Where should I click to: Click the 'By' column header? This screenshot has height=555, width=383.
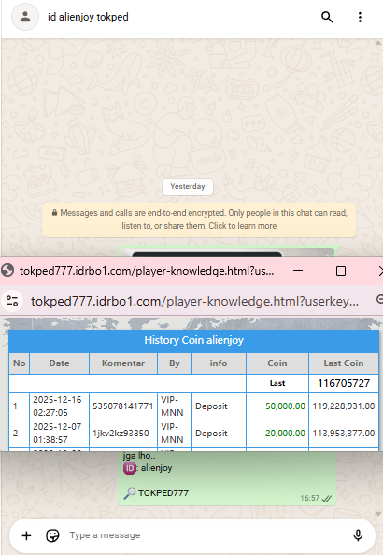tap(175, 363)
